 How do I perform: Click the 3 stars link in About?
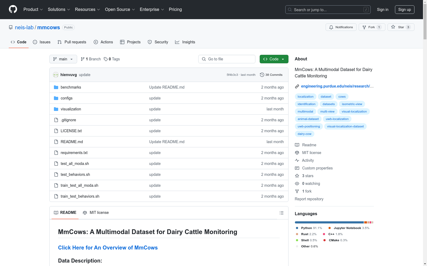coord(308,176)
